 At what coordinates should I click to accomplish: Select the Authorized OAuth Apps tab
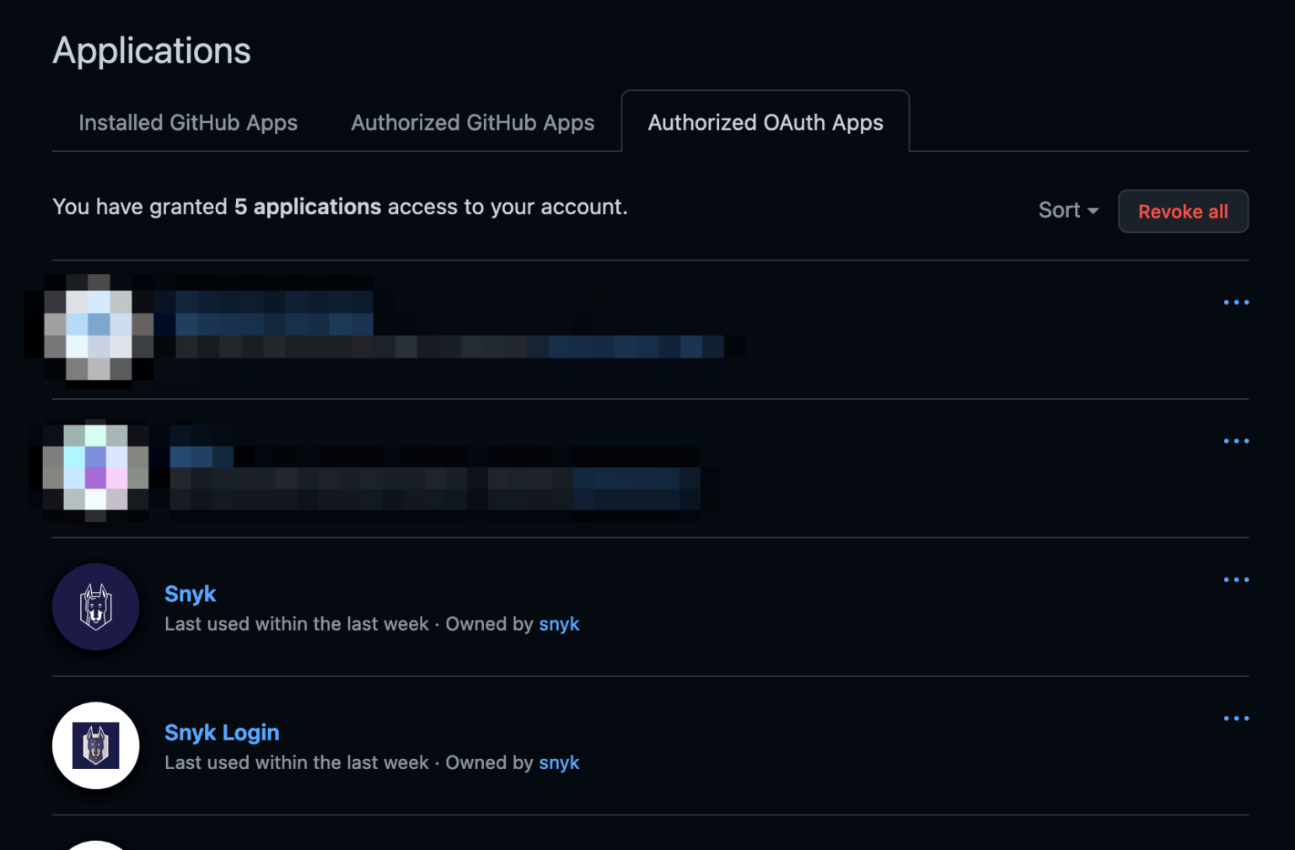(764, 122)
